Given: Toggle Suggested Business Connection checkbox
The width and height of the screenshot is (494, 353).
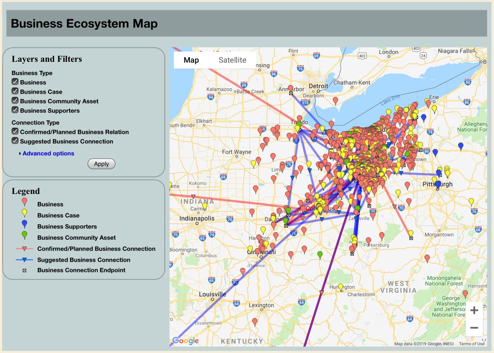Looking at the screenshot, I should coord(15,141).
